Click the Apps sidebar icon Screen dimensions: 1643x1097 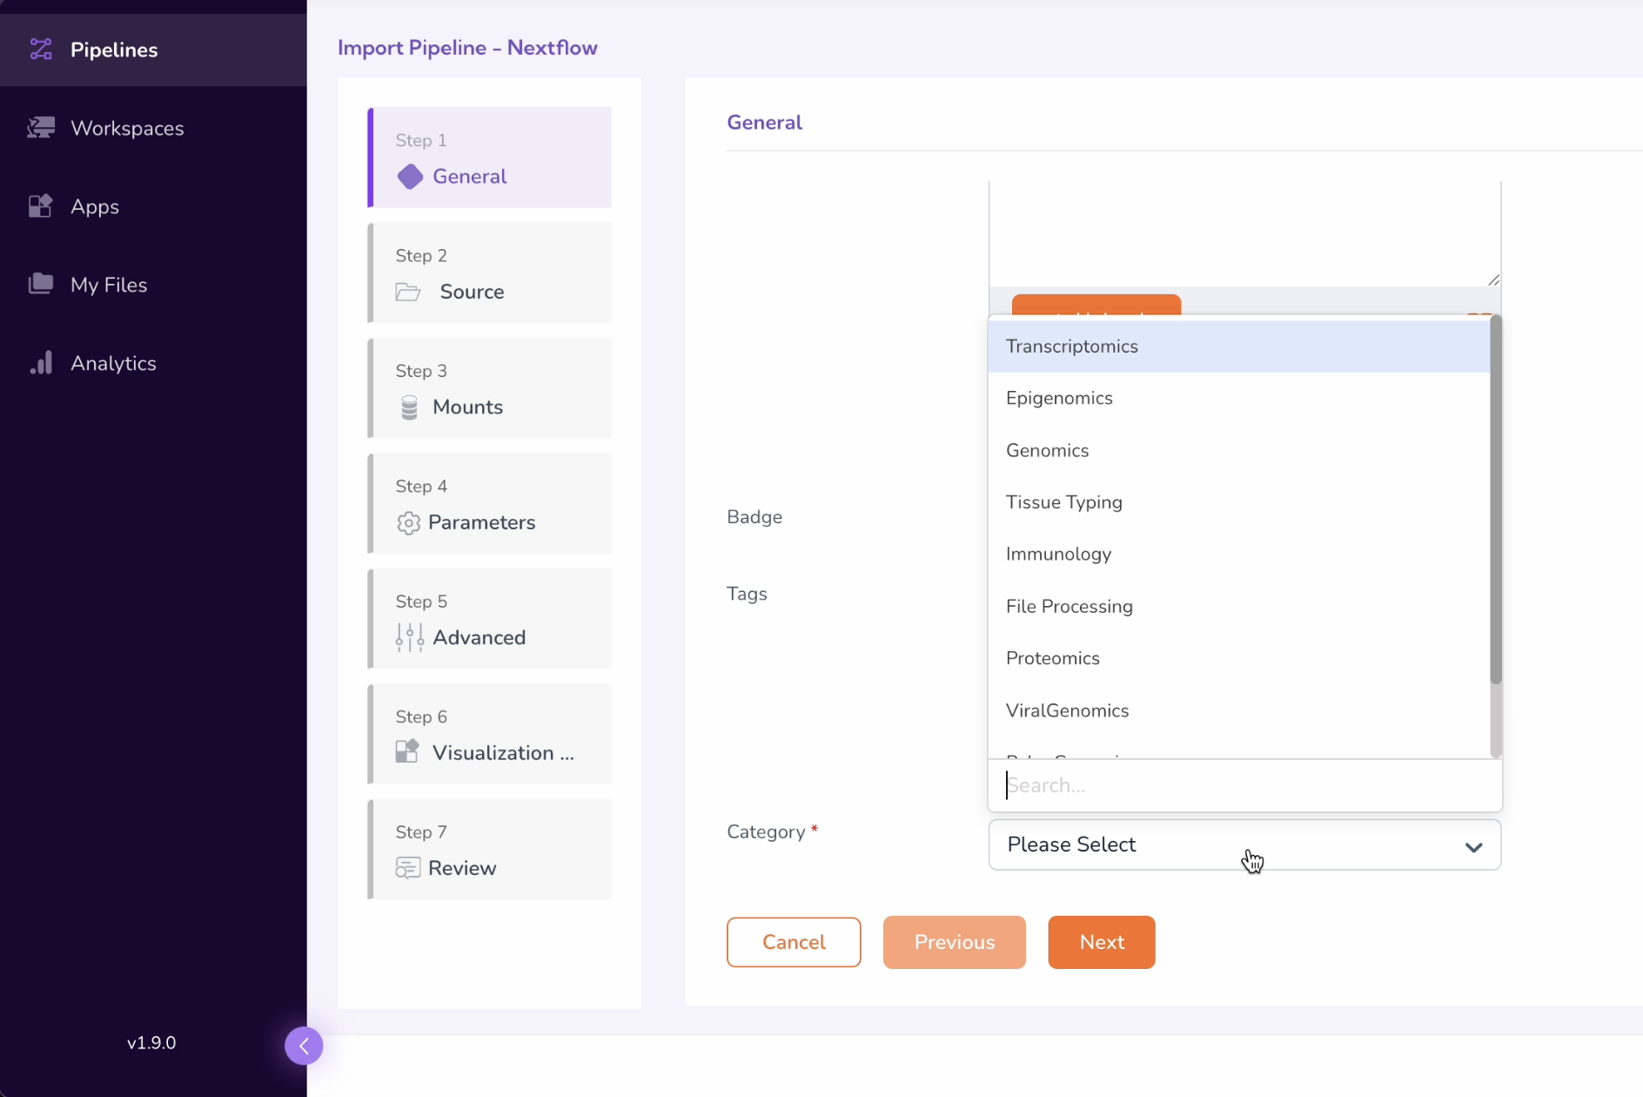click(x=41, y=206)
